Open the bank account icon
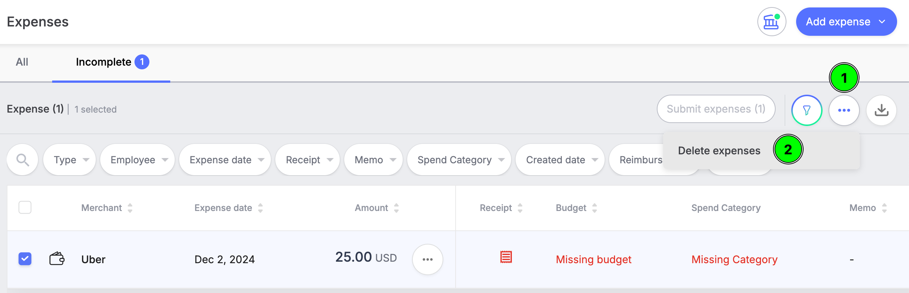Viewport: 909px width, 293px height. pyautogui.click(x=772, y=22)
